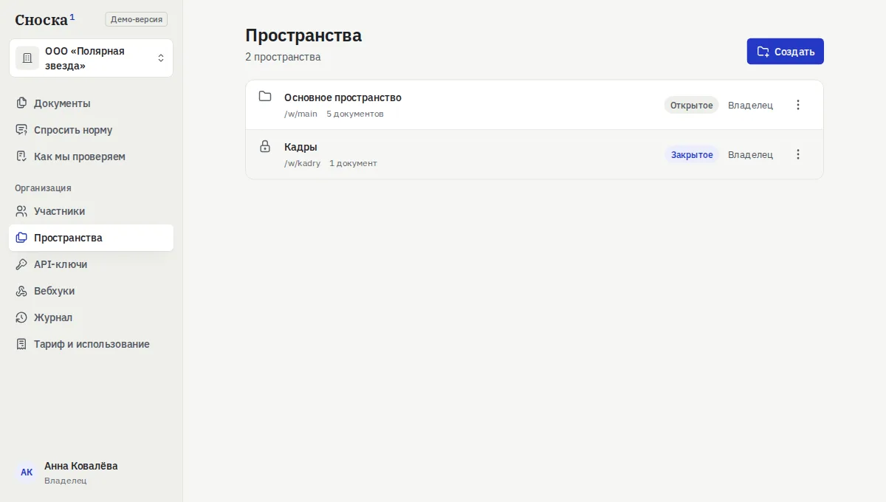
Task: Click the API-ключи key icon
Action: [21, 264]
